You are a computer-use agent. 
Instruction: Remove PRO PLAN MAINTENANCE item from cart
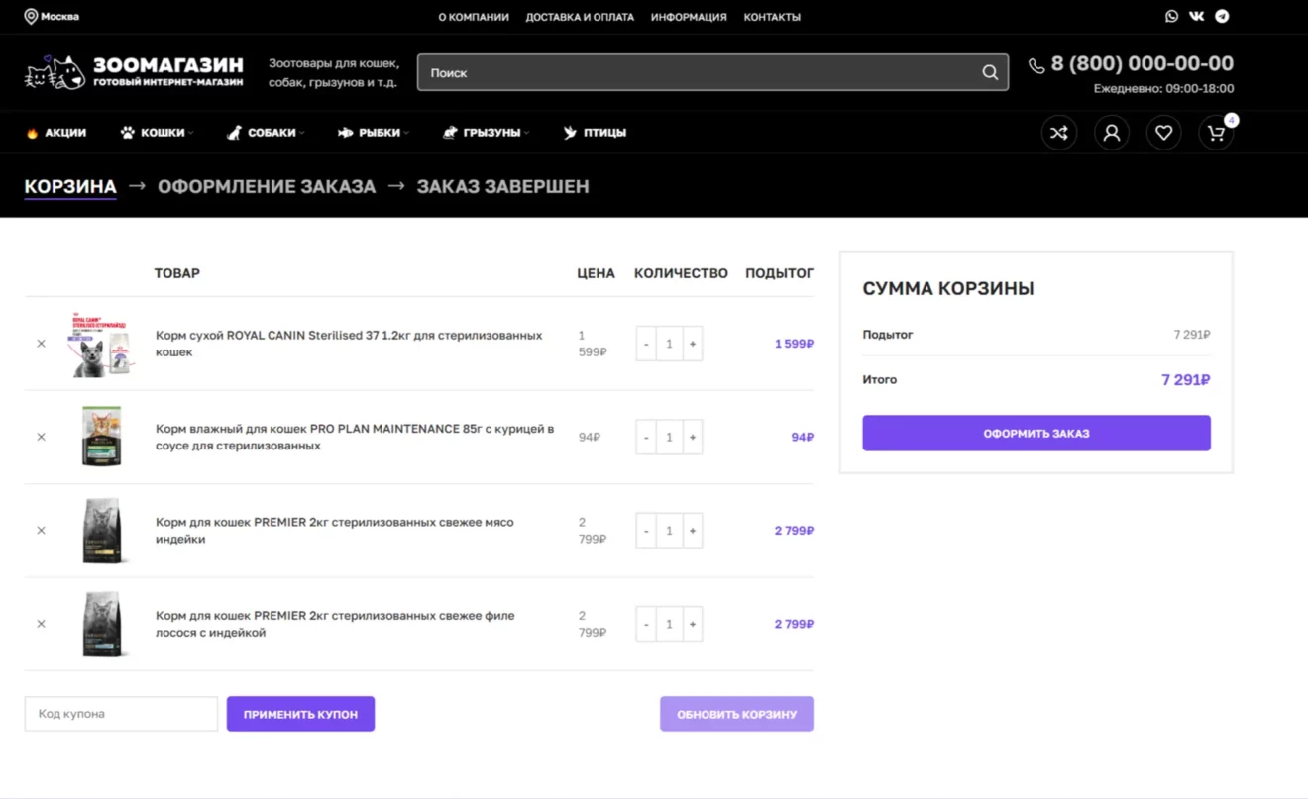(41, 437)
